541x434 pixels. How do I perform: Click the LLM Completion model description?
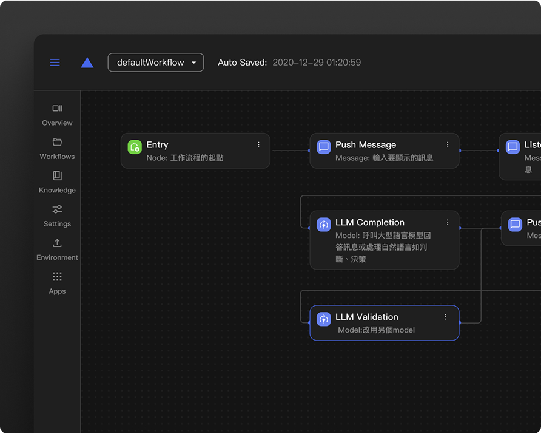point(383,247)
